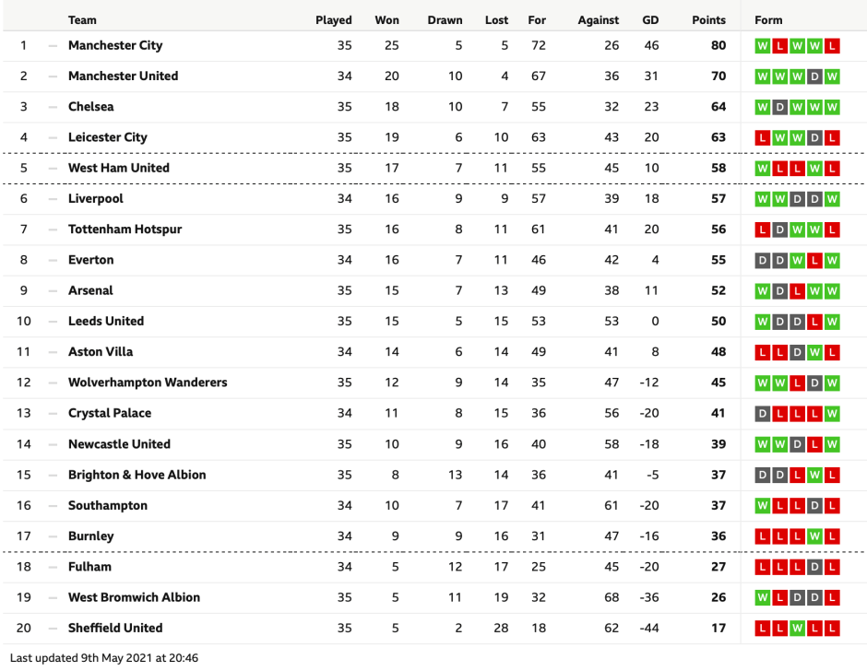This screenshot has width=867, height=671.
Task: Click West Bromwich Albion's green W form box
Action: click(x=762, y=597)
